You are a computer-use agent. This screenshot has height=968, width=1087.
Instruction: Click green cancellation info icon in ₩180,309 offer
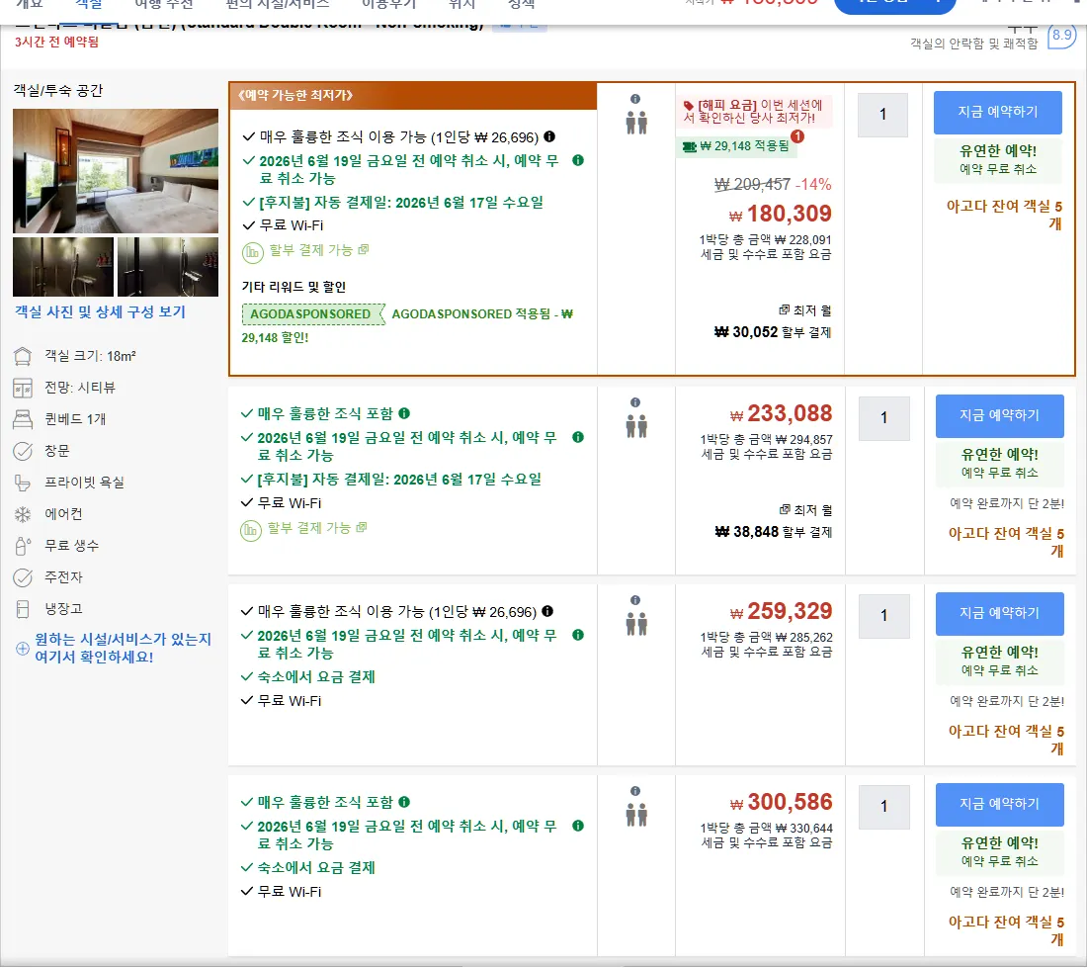point(578,160)
